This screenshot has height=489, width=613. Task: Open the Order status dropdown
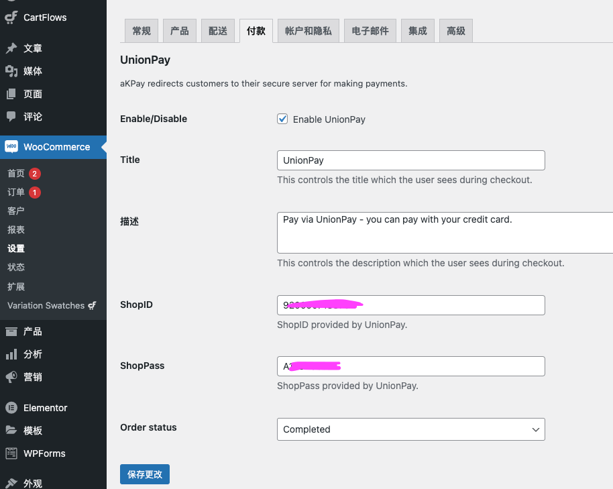click(x=411, y=429)
